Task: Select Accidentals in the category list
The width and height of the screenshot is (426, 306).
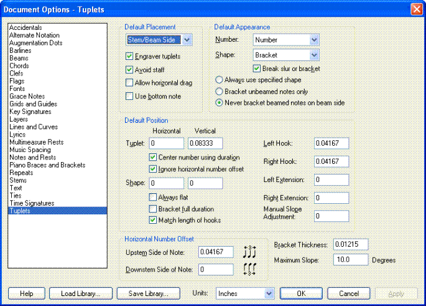Action: [x=26, y=28]
